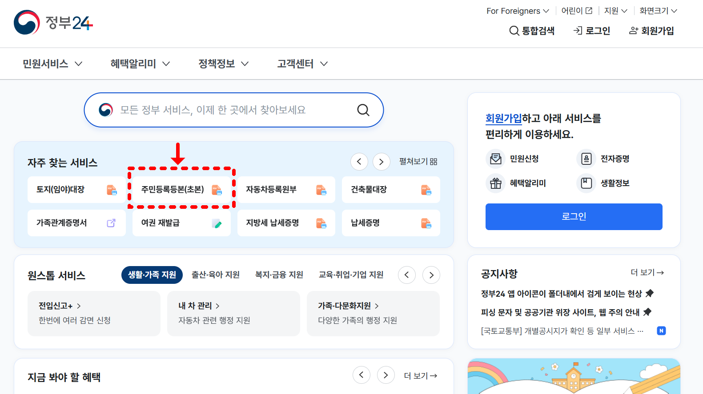Click the external link icon beside 가족관계증명서
This screenshot has height=394, width=703.
point(111,223)
